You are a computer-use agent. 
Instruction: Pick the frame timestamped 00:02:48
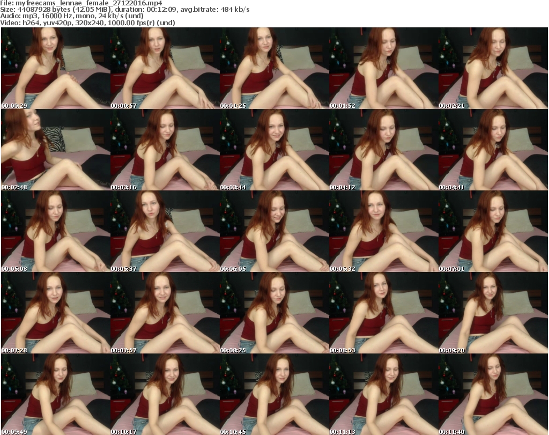[x=56, y=150]
